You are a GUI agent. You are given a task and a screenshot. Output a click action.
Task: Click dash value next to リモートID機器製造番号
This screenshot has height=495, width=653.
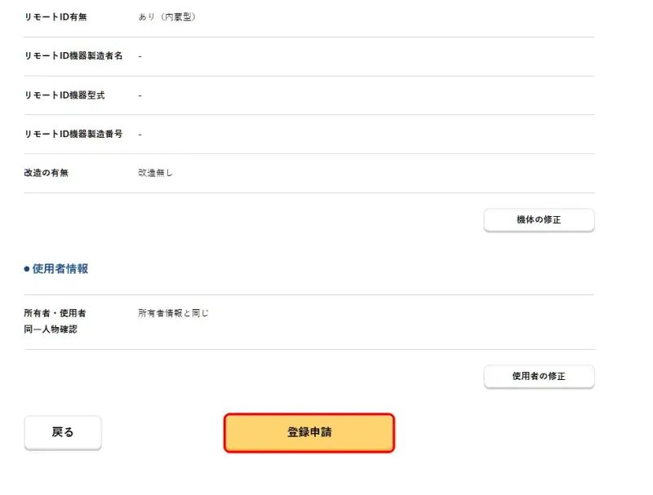point(140,134)
